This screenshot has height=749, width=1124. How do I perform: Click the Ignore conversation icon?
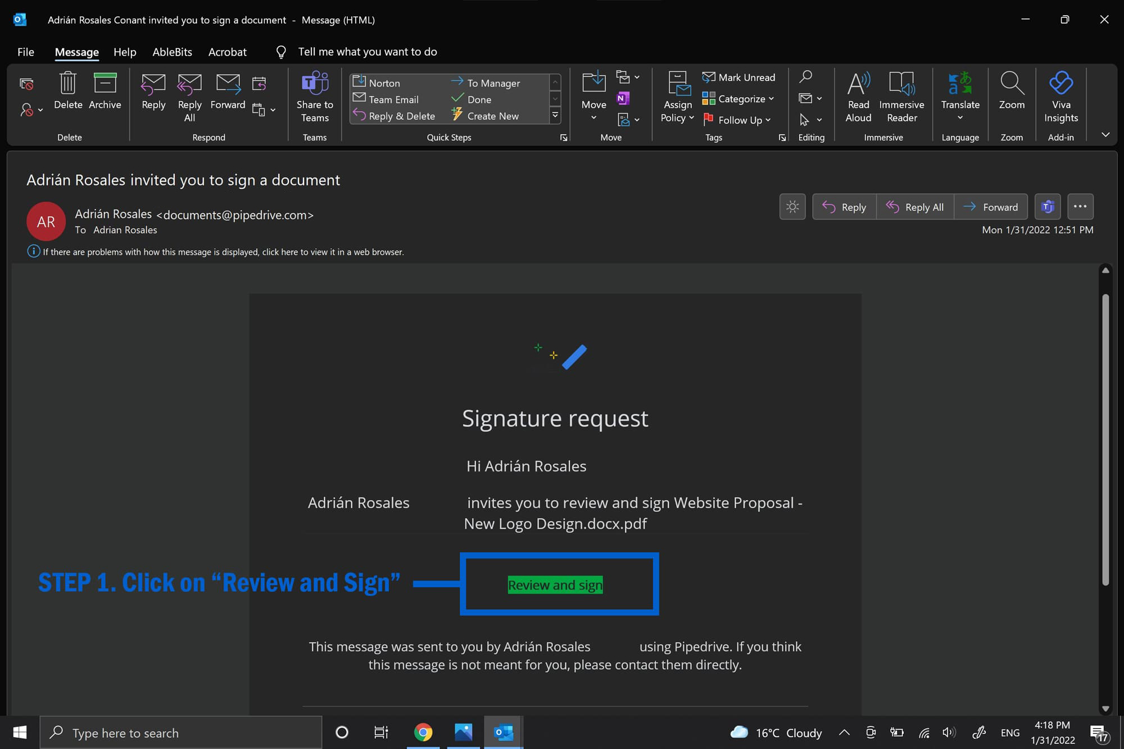26,84
